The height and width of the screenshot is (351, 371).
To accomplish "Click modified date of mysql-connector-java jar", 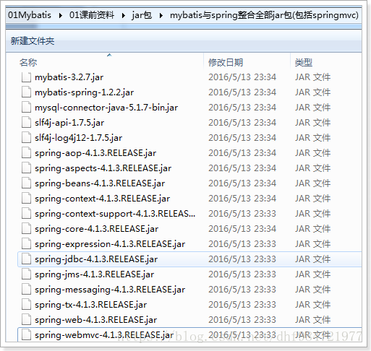I will pos(242,108).
